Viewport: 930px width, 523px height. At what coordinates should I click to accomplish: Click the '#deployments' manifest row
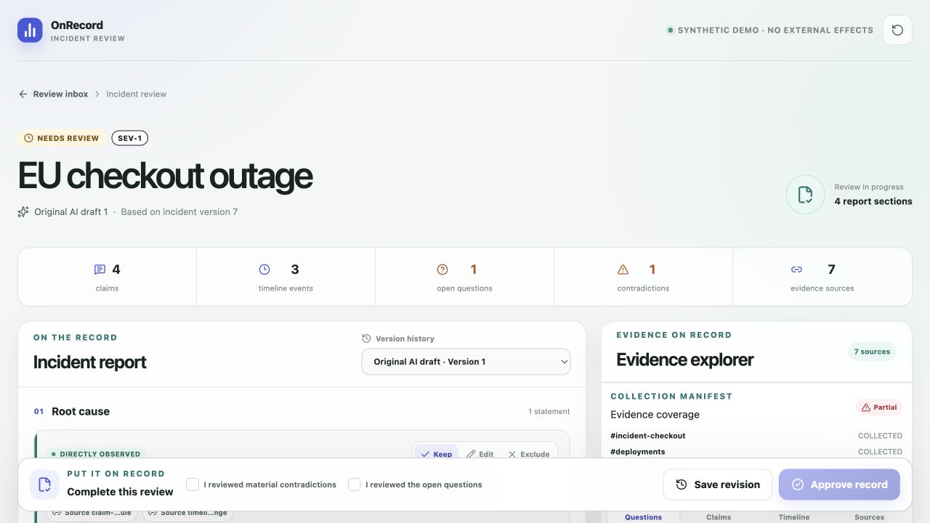756,452
